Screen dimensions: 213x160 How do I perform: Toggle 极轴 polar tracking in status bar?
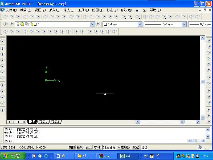tap(97, 147)
